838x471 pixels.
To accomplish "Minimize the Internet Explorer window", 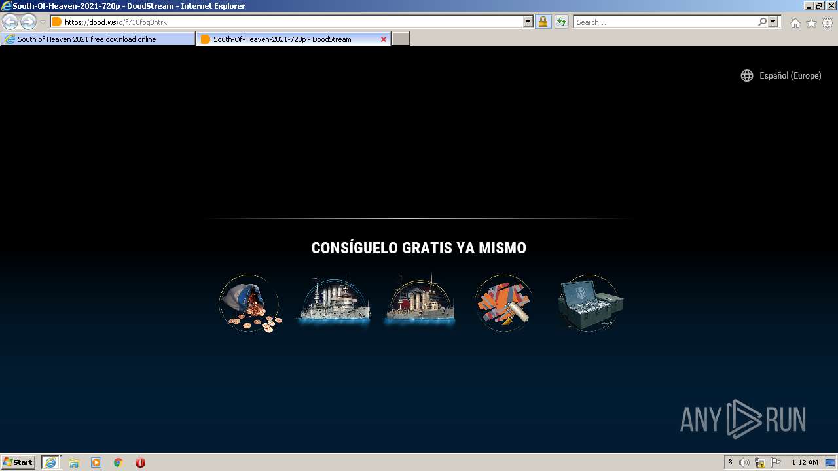I will point(808,6).
